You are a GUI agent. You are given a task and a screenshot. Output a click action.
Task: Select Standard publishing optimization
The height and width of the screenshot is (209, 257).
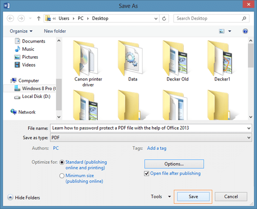(62, 162)
